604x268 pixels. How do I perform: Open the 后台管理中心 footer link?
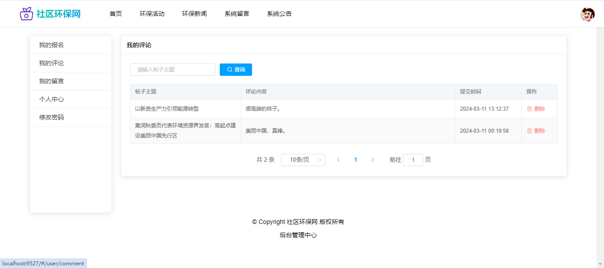click(298, 235)
